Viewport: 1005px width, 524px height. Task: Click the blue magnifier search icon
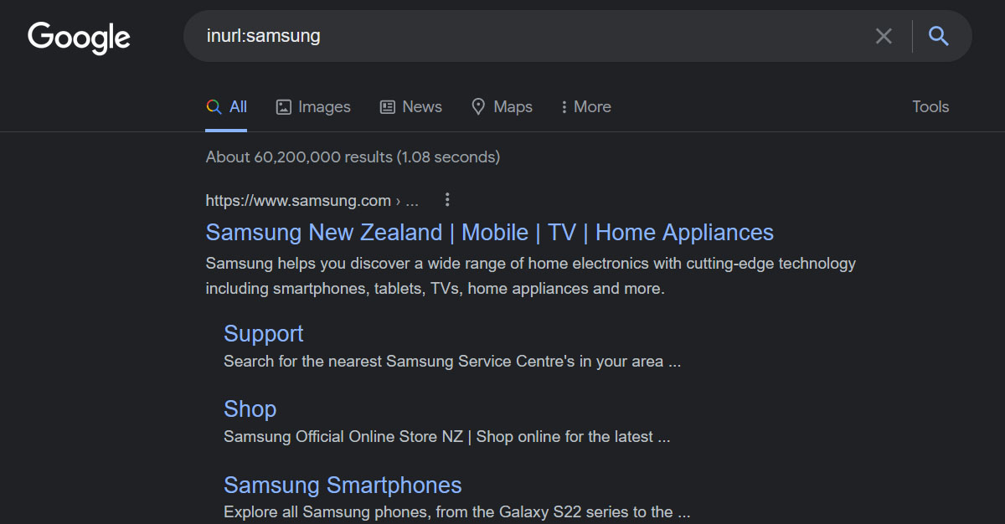939,36
